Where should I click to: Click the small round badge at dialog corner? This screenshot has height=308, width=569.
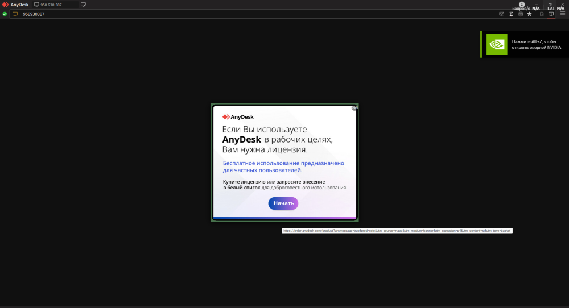point(354,107)
